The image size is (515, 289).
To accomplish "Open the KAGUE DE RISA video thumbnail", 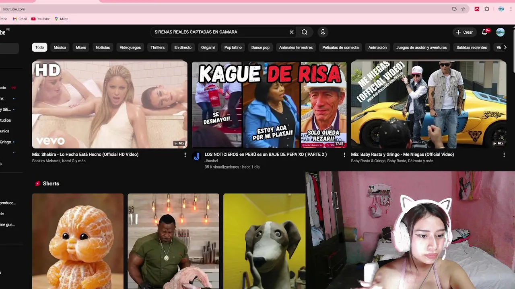I will point(269,104).
